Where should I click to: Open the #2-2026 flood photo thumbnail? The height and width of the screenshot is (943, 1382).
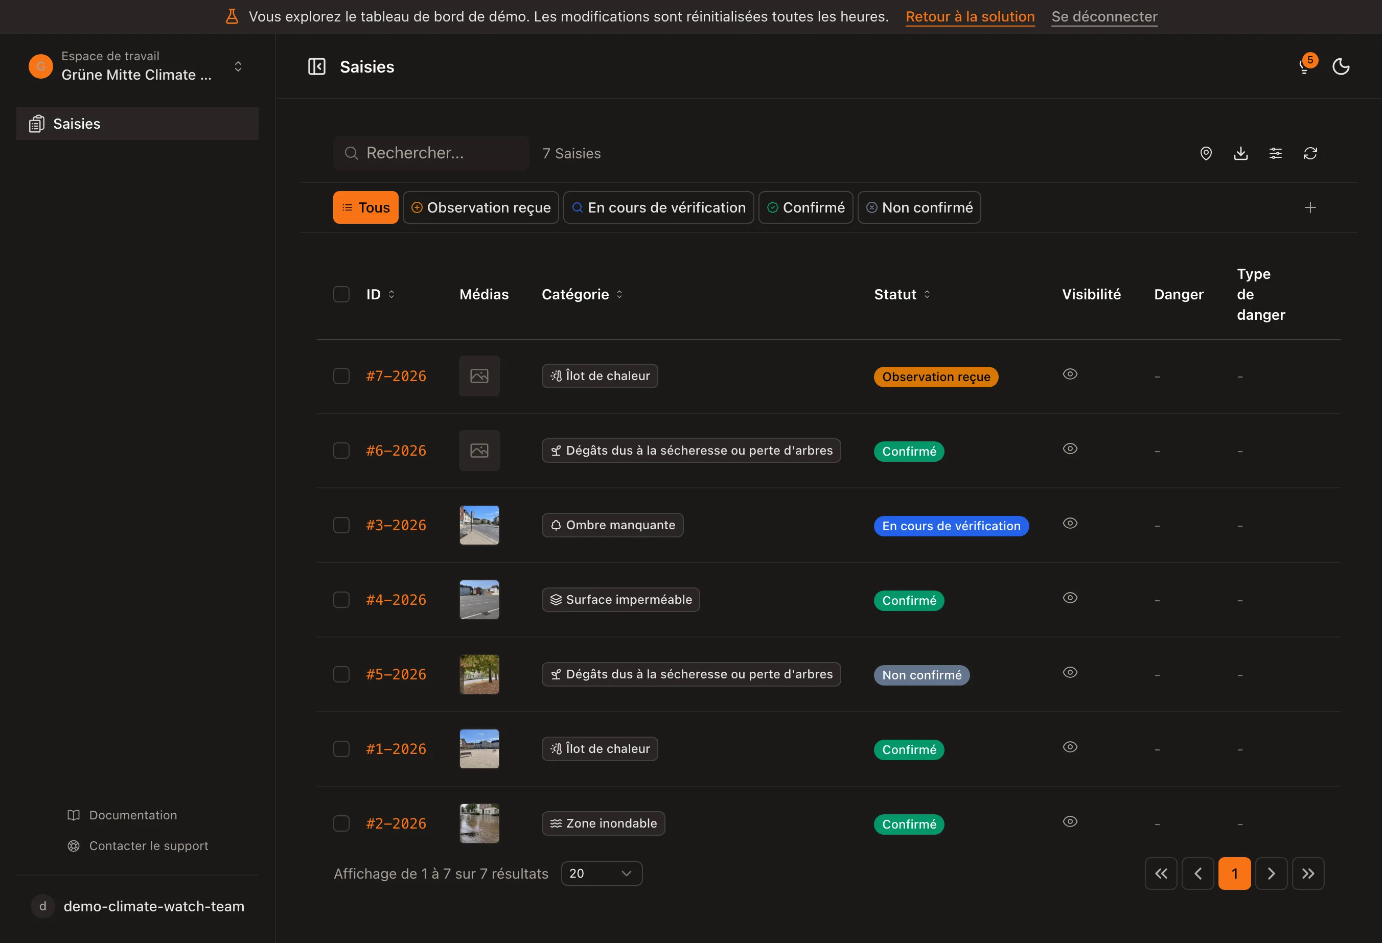coord(479,823)
